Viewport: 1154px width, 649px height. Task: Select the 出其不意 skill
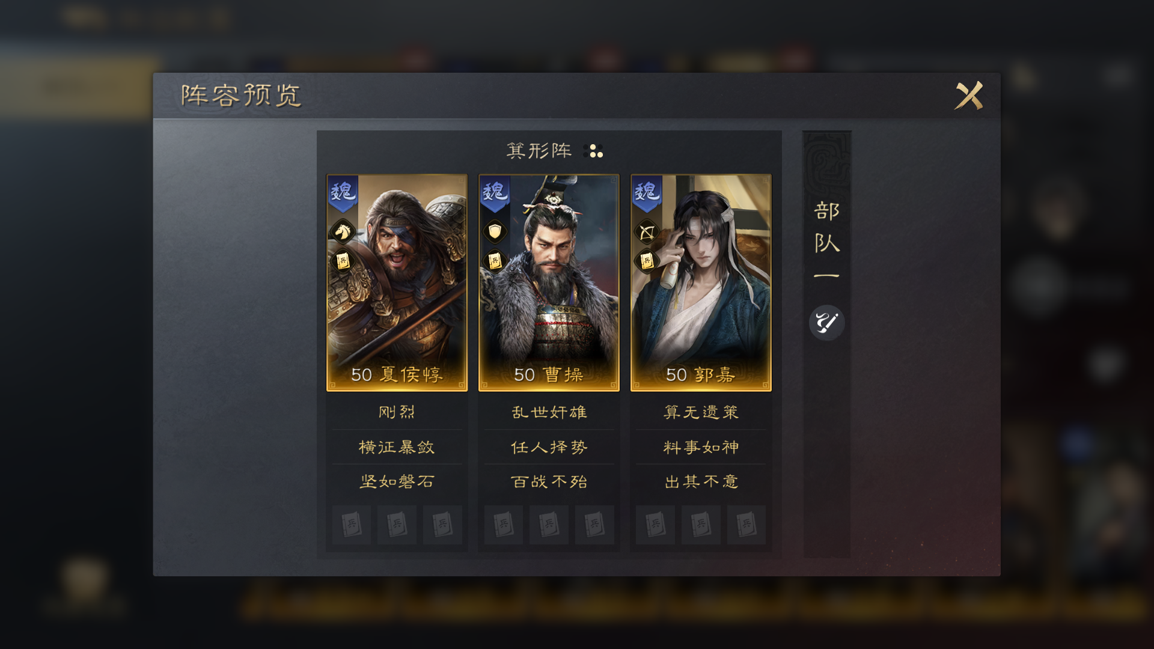[x=701, y=482]
